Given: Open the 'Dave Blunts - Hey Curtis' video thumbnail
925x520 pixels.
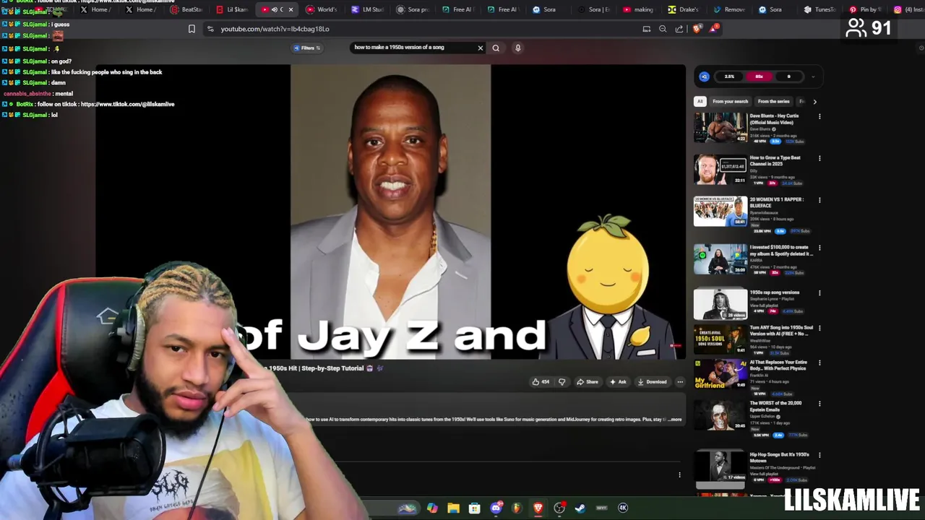Looking at the screenshot, I should point(720,128).
